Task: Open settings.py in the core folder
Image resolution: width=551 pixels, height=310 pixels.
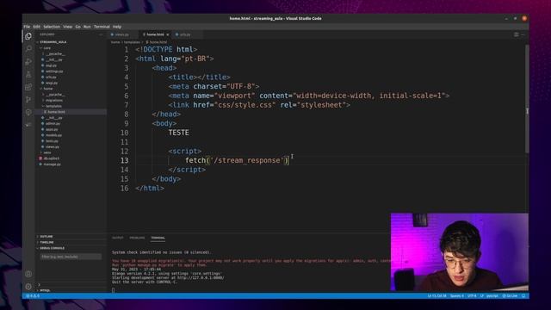Action: [x=54, y=71]
